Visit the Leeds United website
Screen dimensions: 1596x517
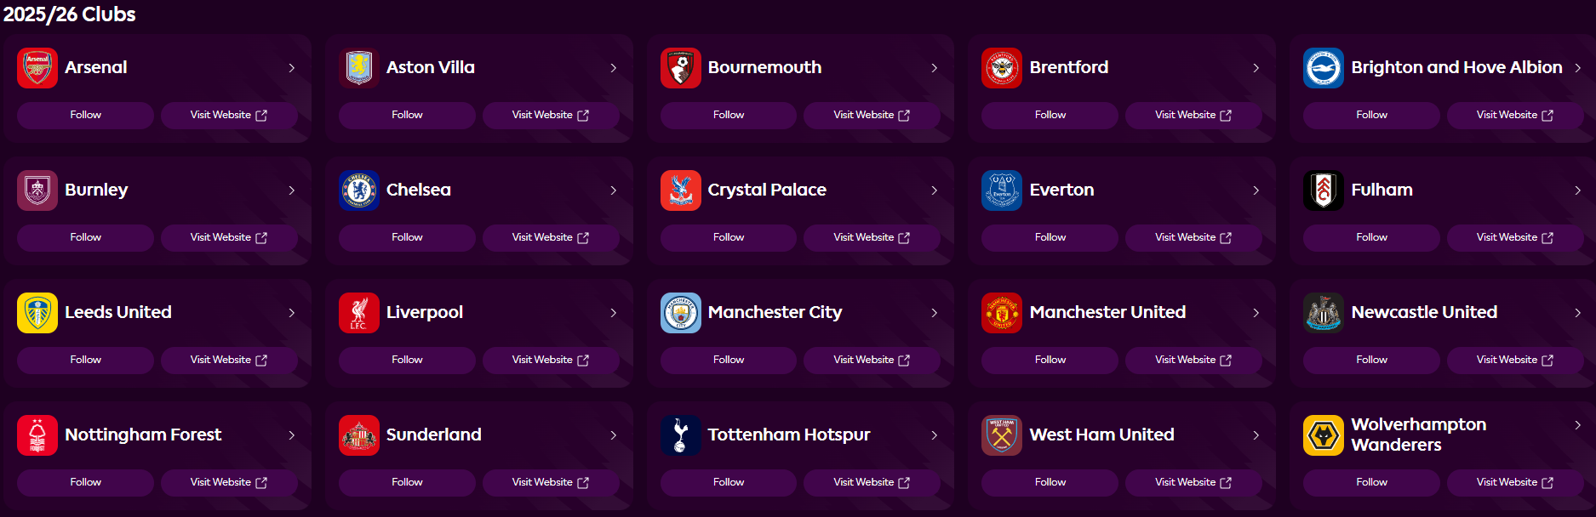(x=229, y=360)
